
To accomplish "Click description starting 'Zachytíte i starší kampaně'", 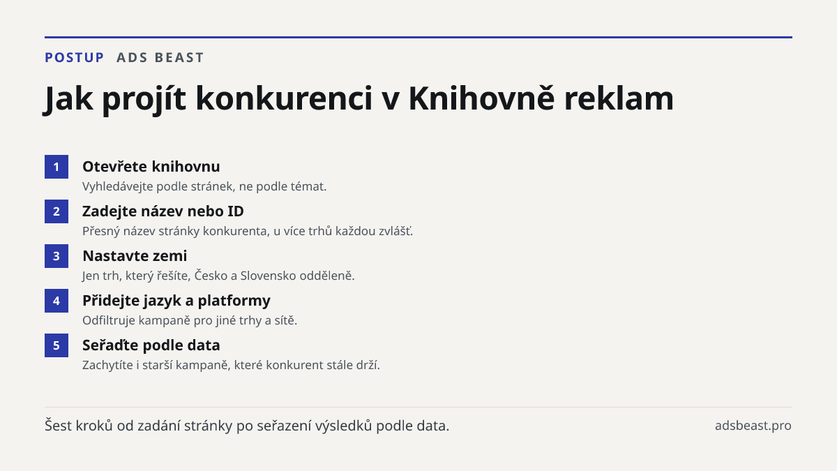I will click(231, 365).
